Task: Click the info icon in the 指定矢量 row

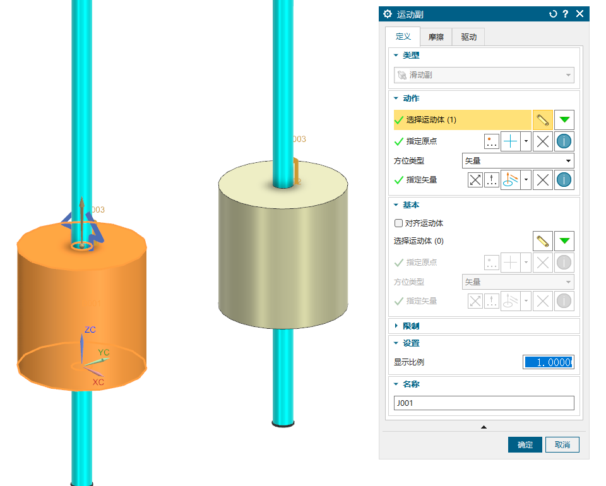Action: 564,180
